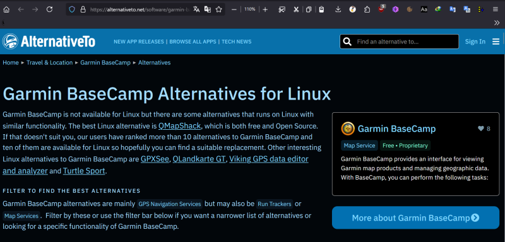Reset zoom via the 110% indicator
Screen dimensions: 505x242
[x=249, y=9]
